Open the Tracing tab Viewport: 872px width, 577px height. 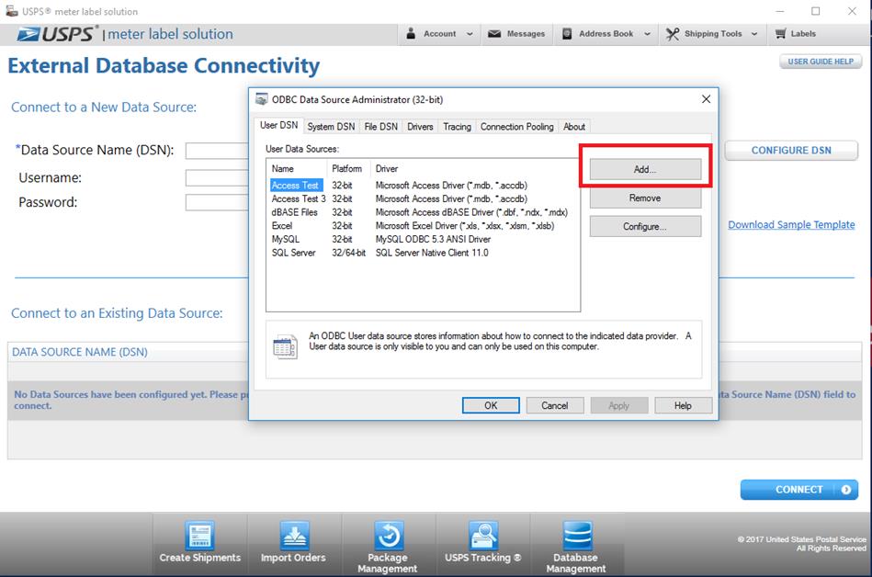[x=457, y=127]
